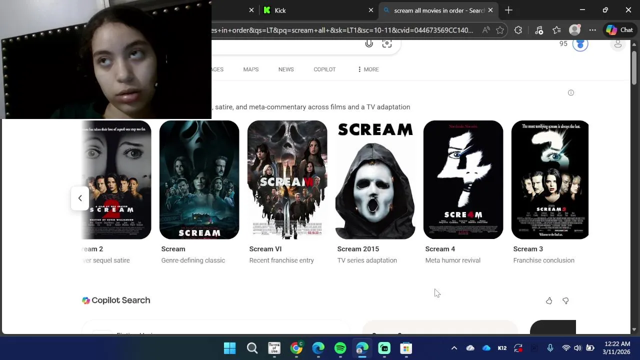This screenshot has width=640, height=360.
Task: Open Copilot Chat button
Action: click(x=620, y=30)
